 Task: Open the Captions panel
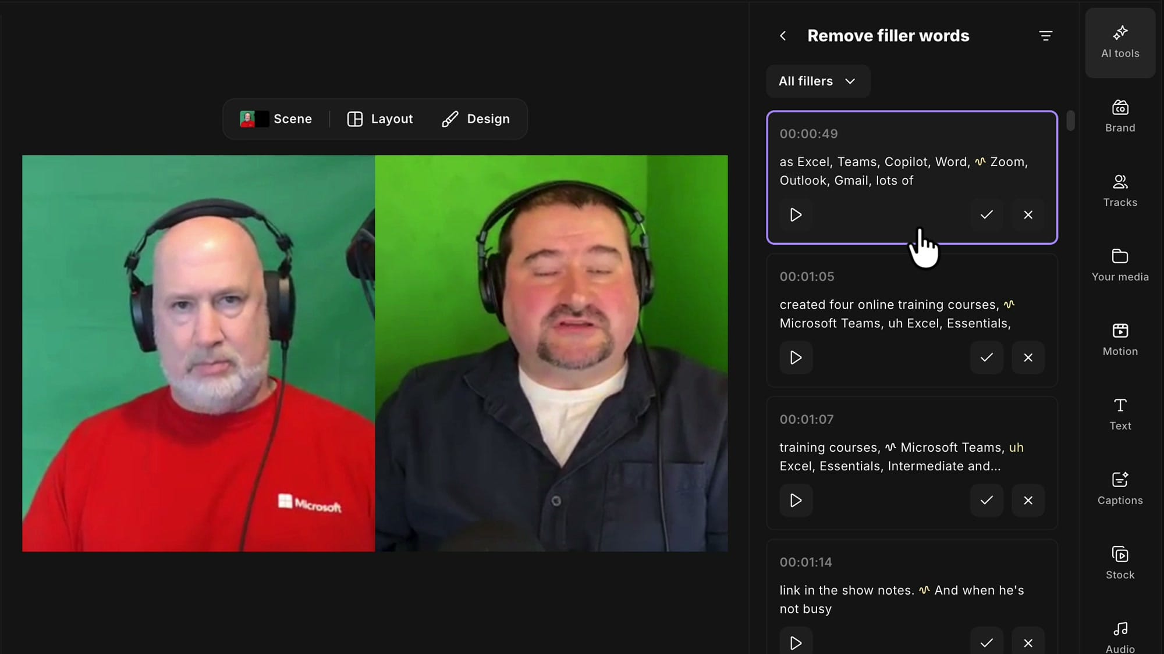(x=1120, y=488)
